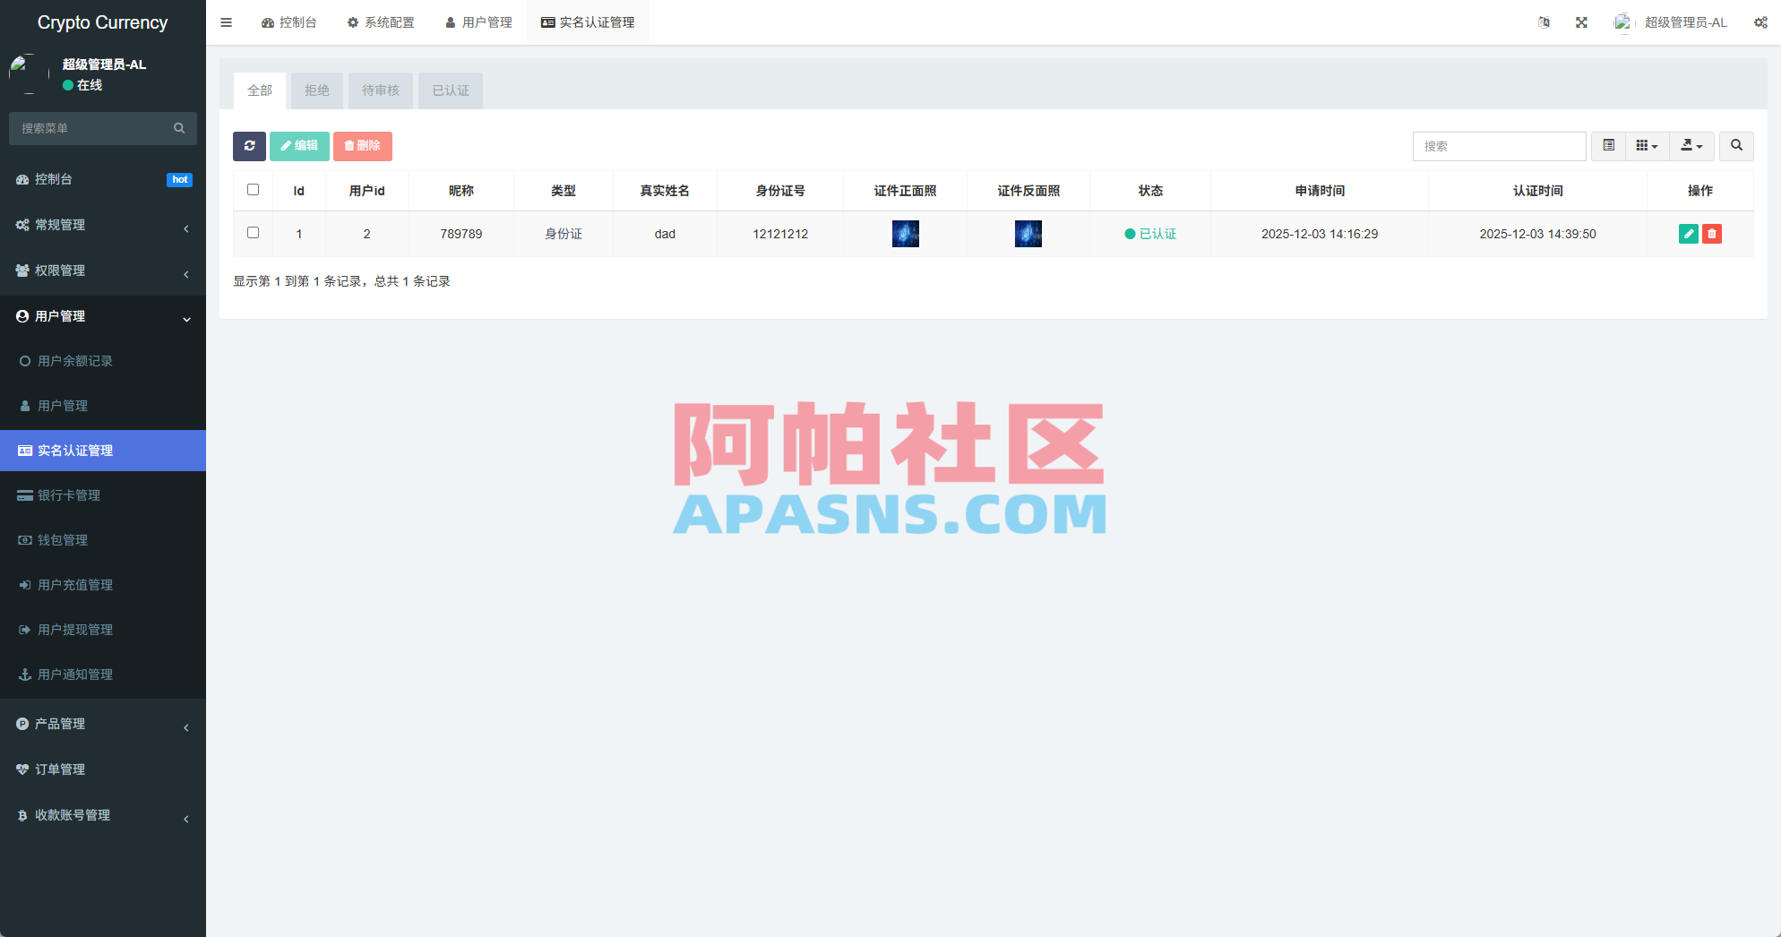Click the sidebar menu search icon

click(x=179, y=128)
